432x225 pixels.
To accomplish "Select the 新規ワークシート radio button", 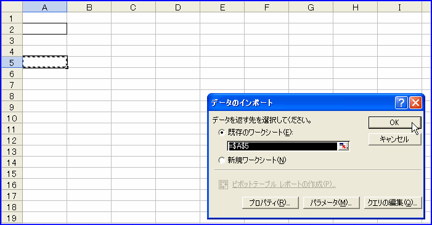I will click(221, 160).
